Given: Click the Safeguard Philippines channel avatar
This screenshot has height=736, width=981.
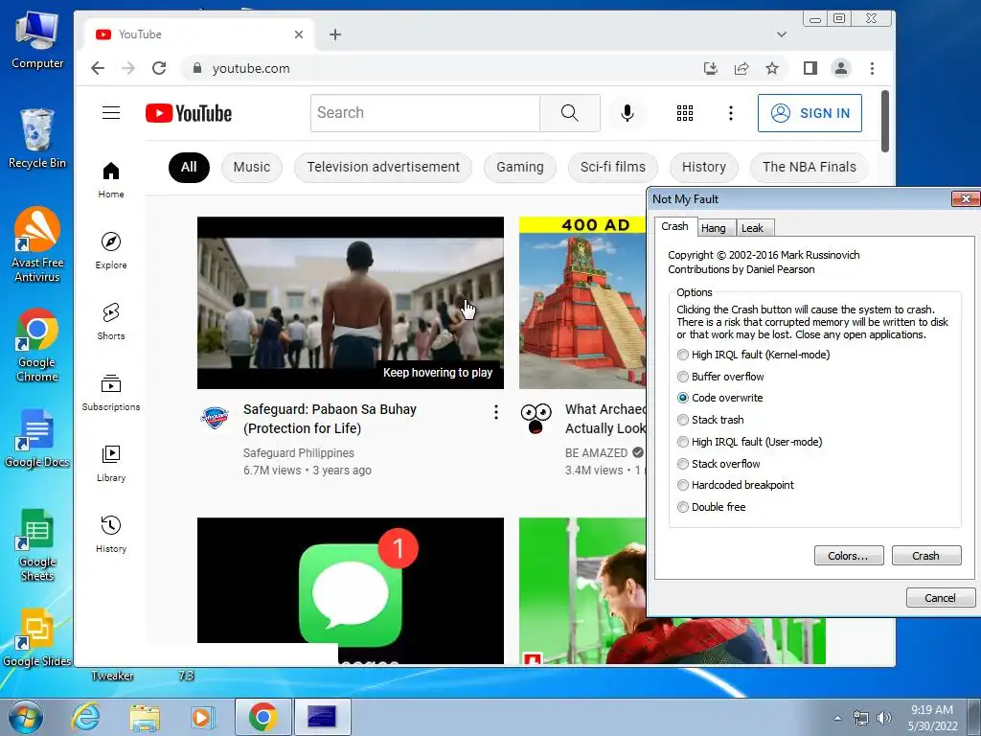Looking at the screenshot, I should (215, 418).
